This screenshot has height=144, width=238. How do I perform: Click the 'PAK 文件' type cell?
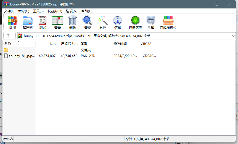coord(88,56)
